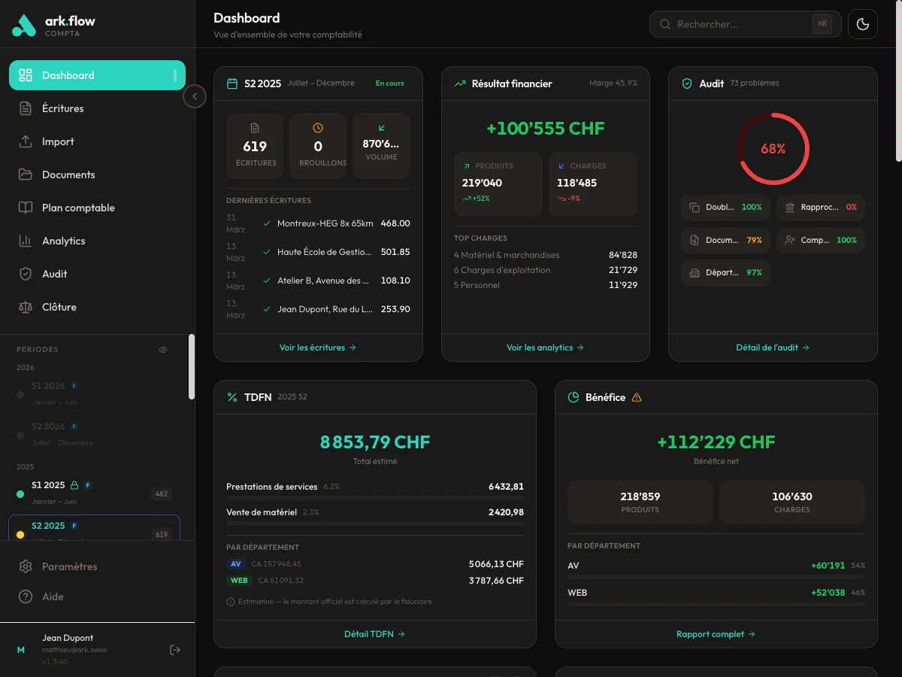Click the 68% audit progress ring
The height and width of the screenshot is (677, 902).
[x=773, y=148]
